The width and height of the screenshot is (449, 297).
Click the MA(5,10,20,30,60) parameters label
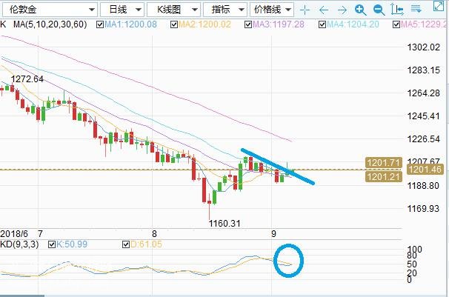coord(46,25)
